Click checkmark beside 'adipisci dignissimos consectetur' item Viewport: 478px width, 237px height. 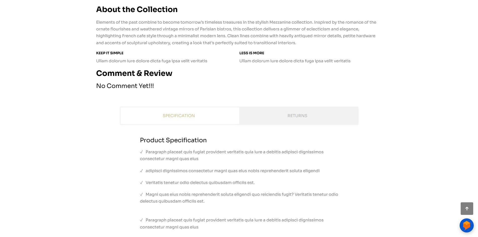click(141, 171)
